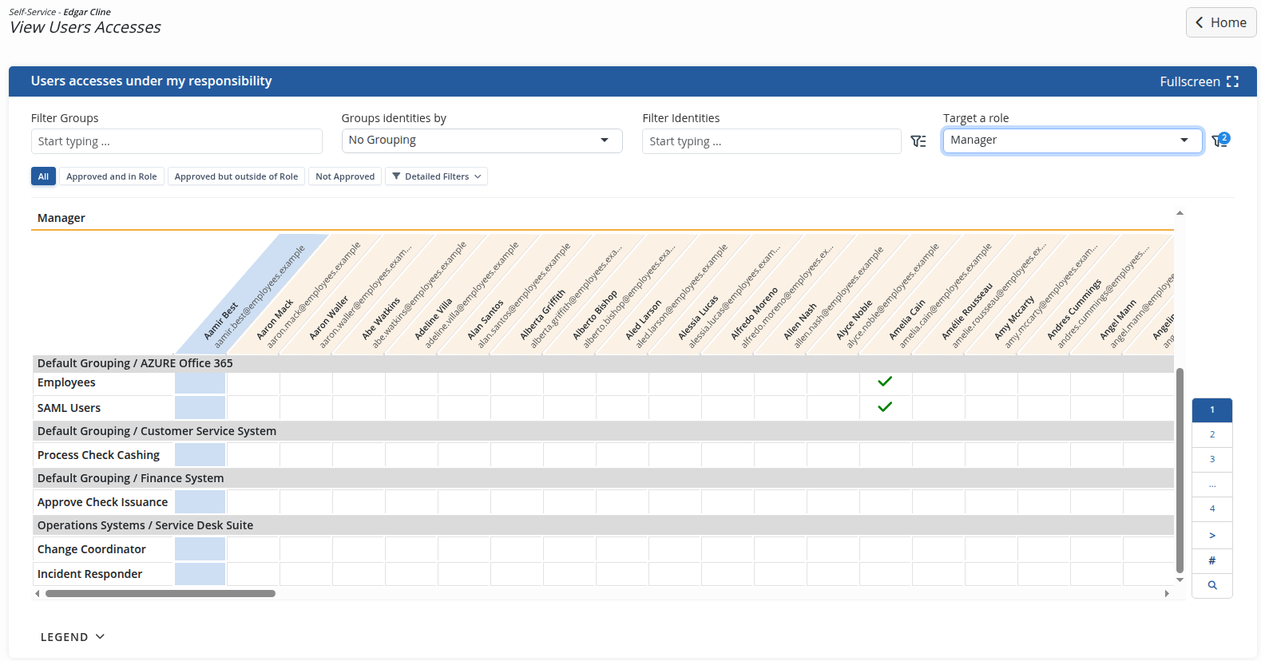Screen dimensions: 1261x661
Task: Click the Filter Groups input field
Action: 176,141
